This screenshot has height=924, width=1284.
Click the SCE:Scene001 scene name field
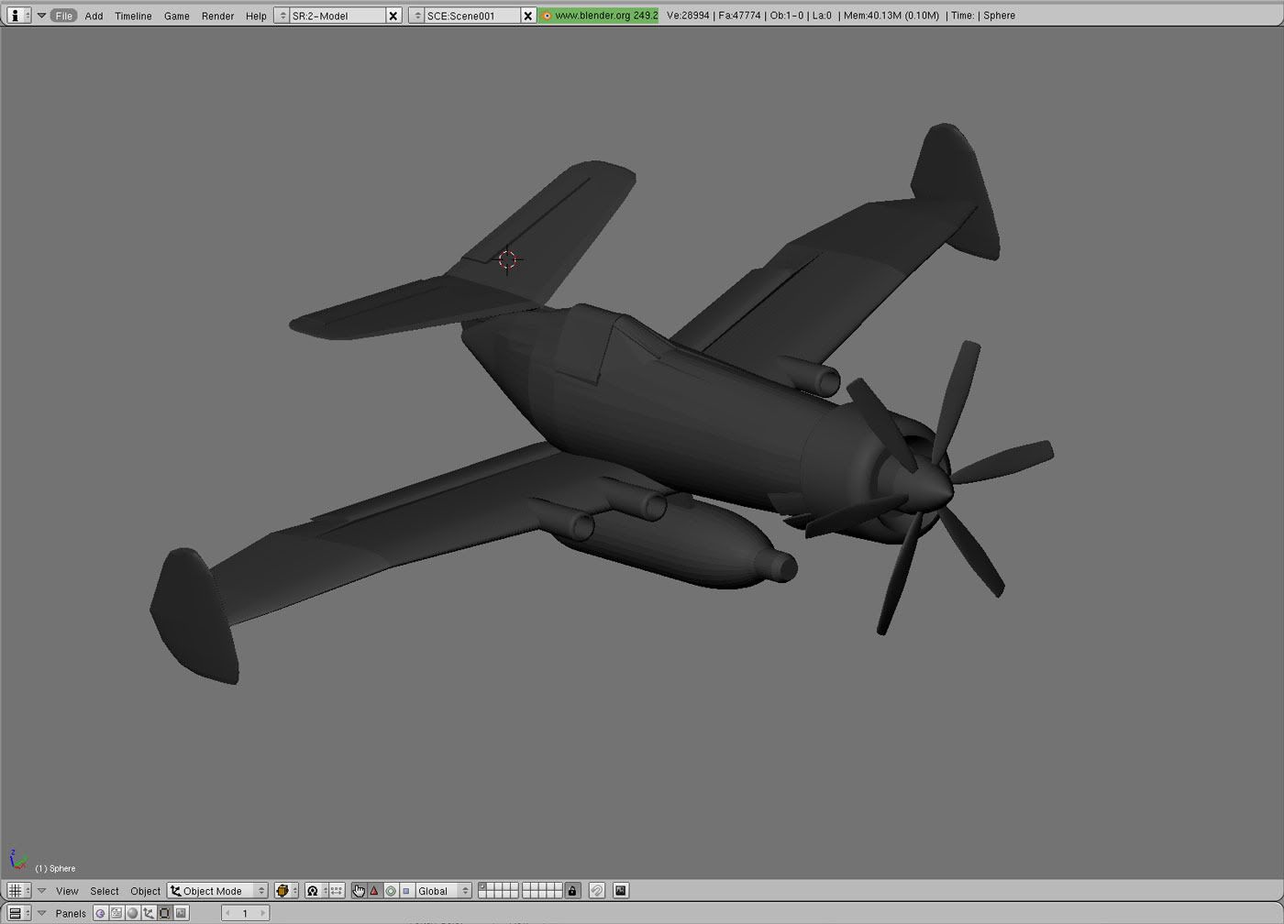(x=471, y=16)
